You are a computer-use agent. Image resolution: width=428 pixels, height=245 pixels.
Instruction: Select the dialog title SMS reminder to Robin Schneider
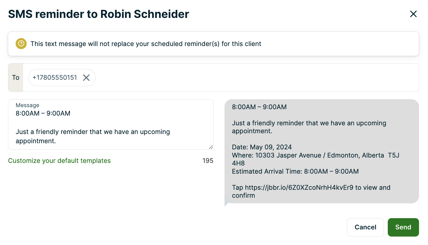tap(98, 14)
